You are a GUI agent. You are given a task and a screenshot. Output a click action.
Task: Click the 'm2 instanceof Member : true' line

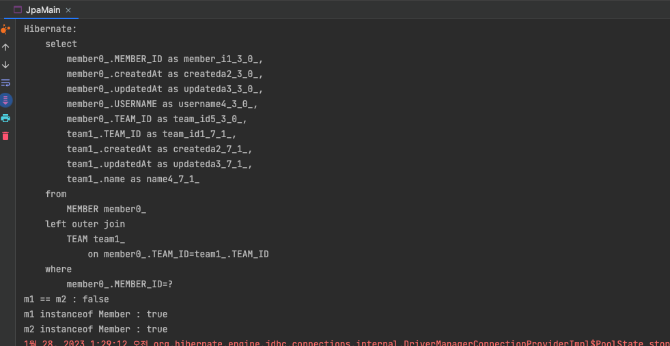(x=96, y=330)
